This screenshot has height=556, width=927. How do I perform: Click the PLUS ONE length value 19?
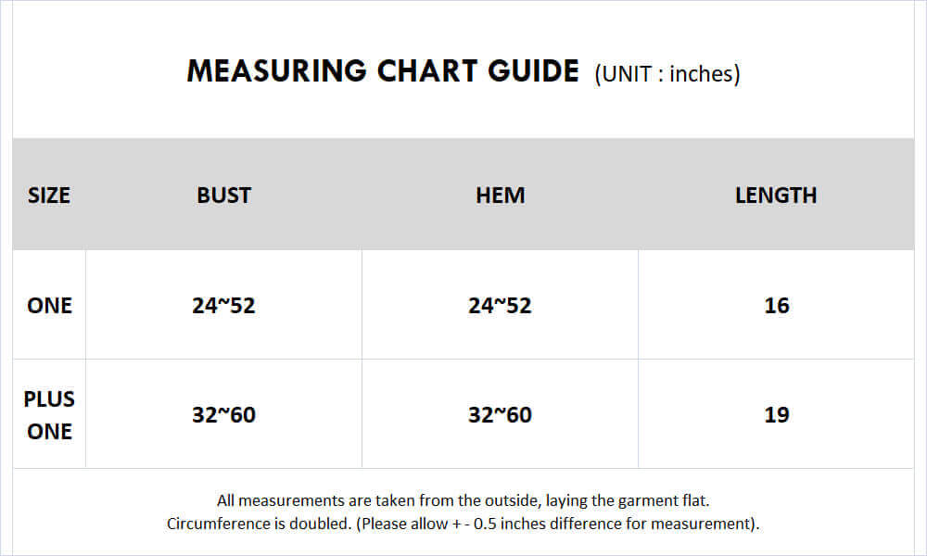pyautogui.click(x=776, y=415)
